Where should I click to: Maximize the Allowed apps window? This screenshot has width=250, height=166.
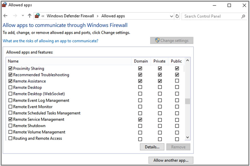pyautogui.click(x=229, y=5)
